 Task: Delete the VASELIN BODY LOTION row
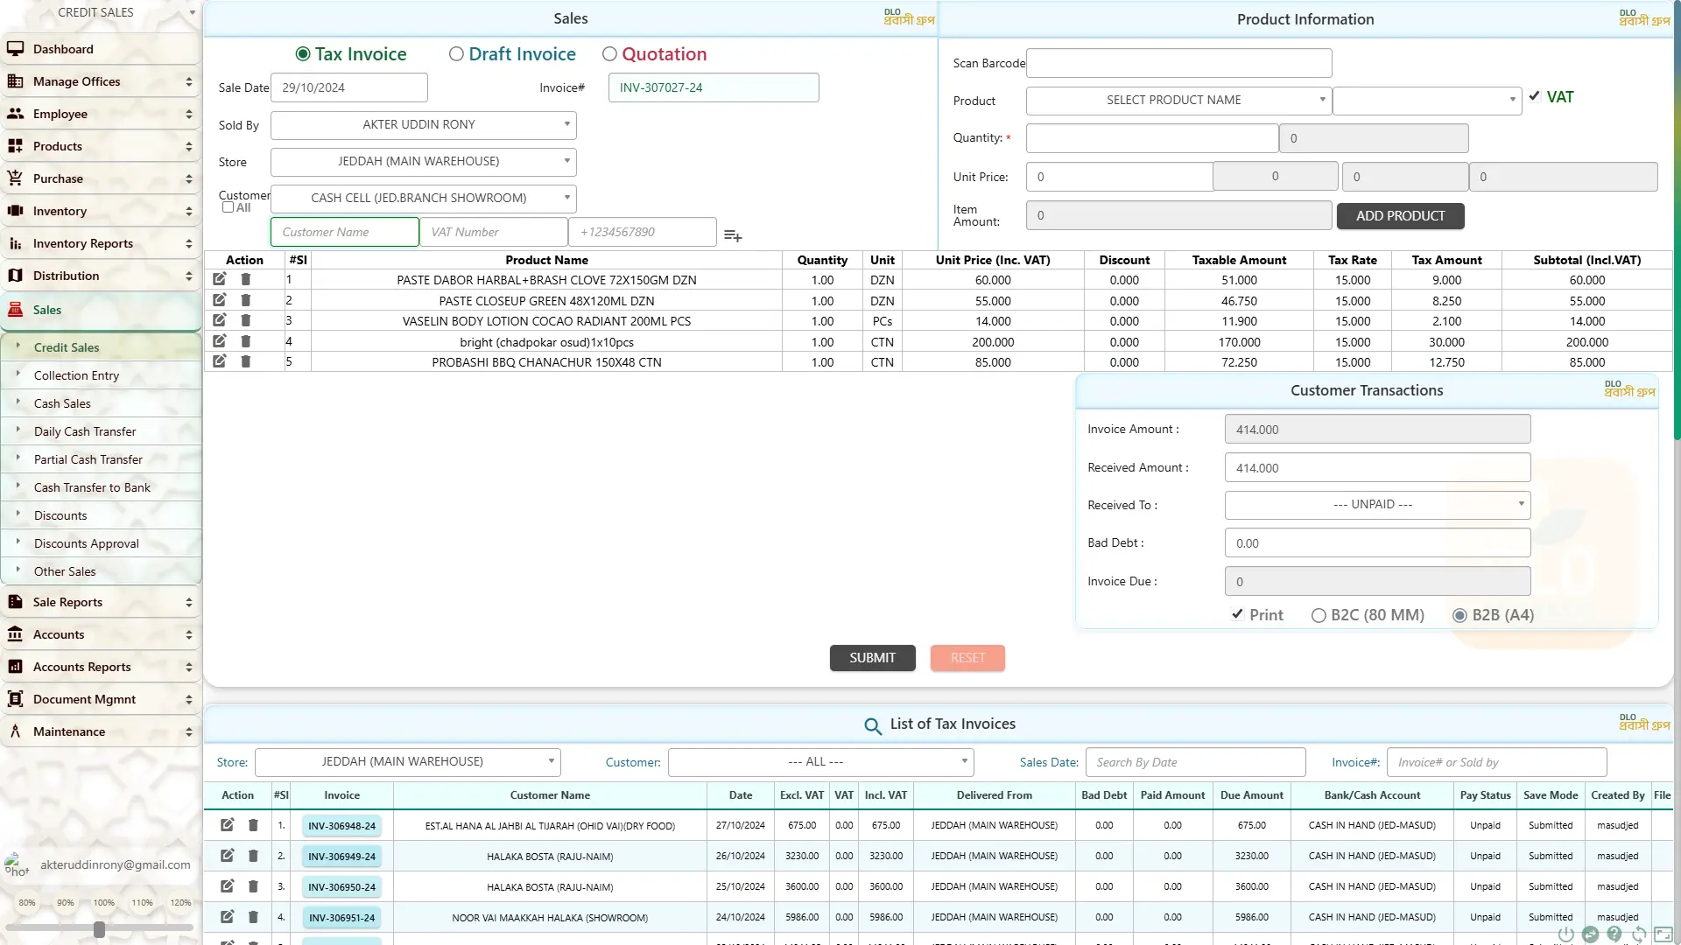point(246,321)
